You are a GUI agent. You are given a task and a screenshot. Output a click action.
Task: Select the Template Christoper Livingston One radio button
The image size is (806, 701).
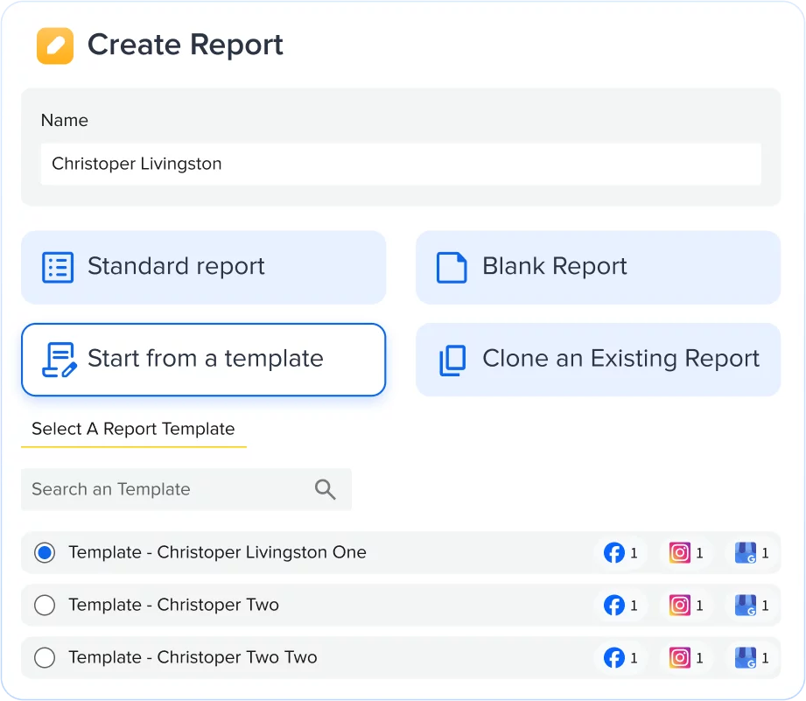pyautogui.click(x=45, y=553)
